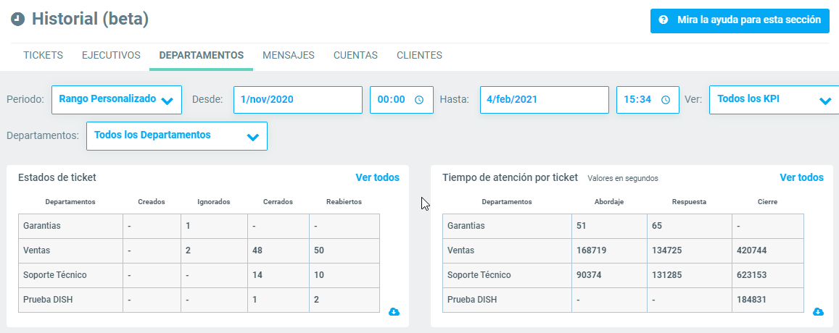
Task: Open the Periodo Rango Personalizado dropdown
Action: point(117,100)
